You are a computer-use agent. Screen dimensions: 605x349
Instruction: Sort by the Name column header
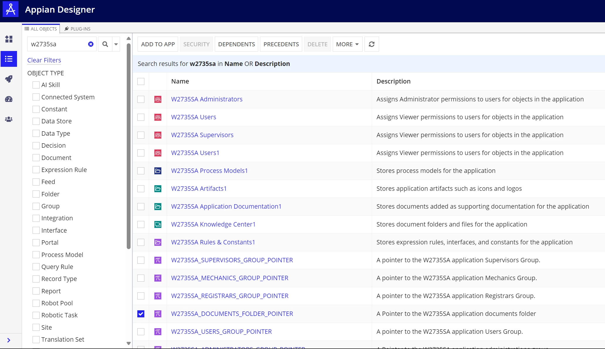[180, 81]
